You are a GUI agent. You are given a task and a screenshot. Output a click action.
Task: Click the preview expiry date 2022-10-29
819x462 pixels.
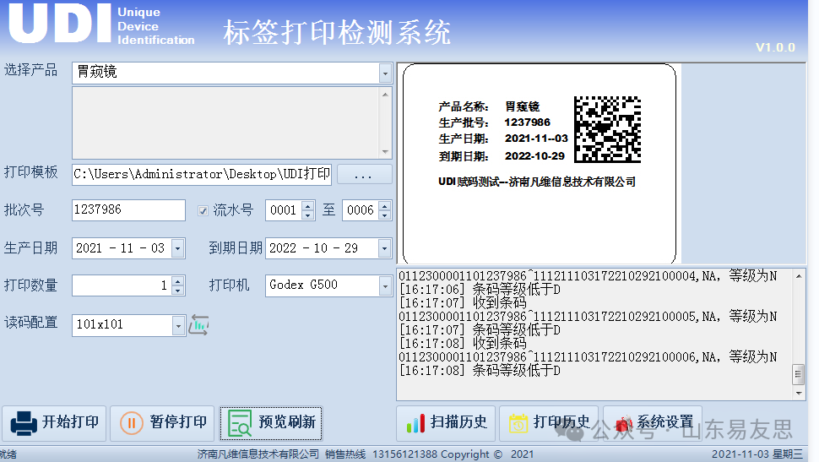point(534,156)
